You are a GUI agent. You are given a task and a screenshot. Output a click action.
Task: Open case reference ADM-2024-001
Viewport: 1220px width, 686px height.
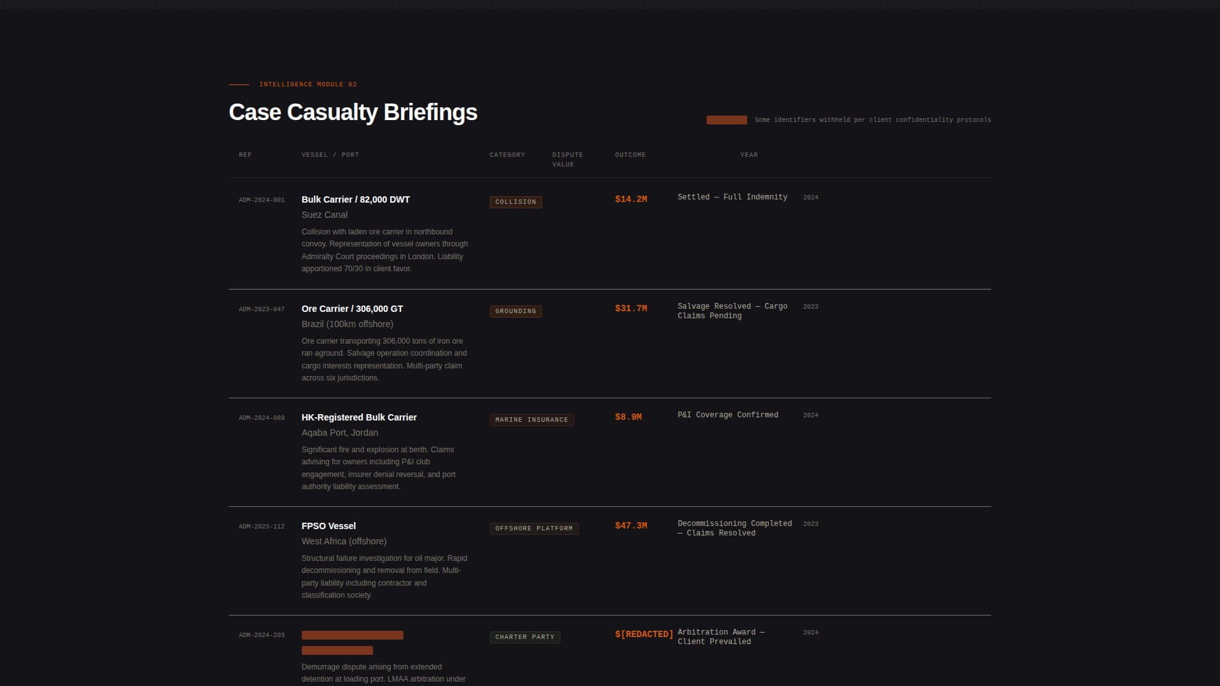[261, 199]
